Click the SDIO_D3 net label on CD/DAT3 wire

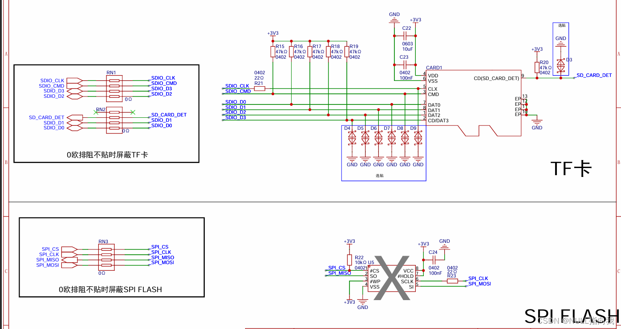235,117
